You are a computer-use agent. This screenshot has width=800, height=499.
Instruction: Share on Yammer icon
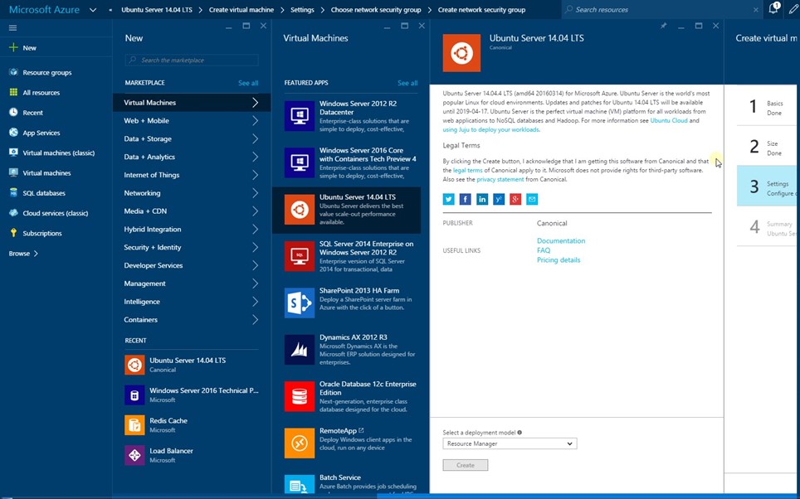point(499,199)
